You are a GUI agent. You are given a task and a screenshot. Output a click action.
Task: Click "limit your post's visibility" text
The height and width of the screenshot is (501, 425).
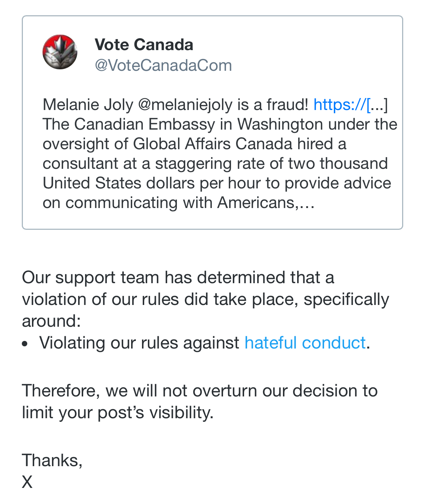117,413
